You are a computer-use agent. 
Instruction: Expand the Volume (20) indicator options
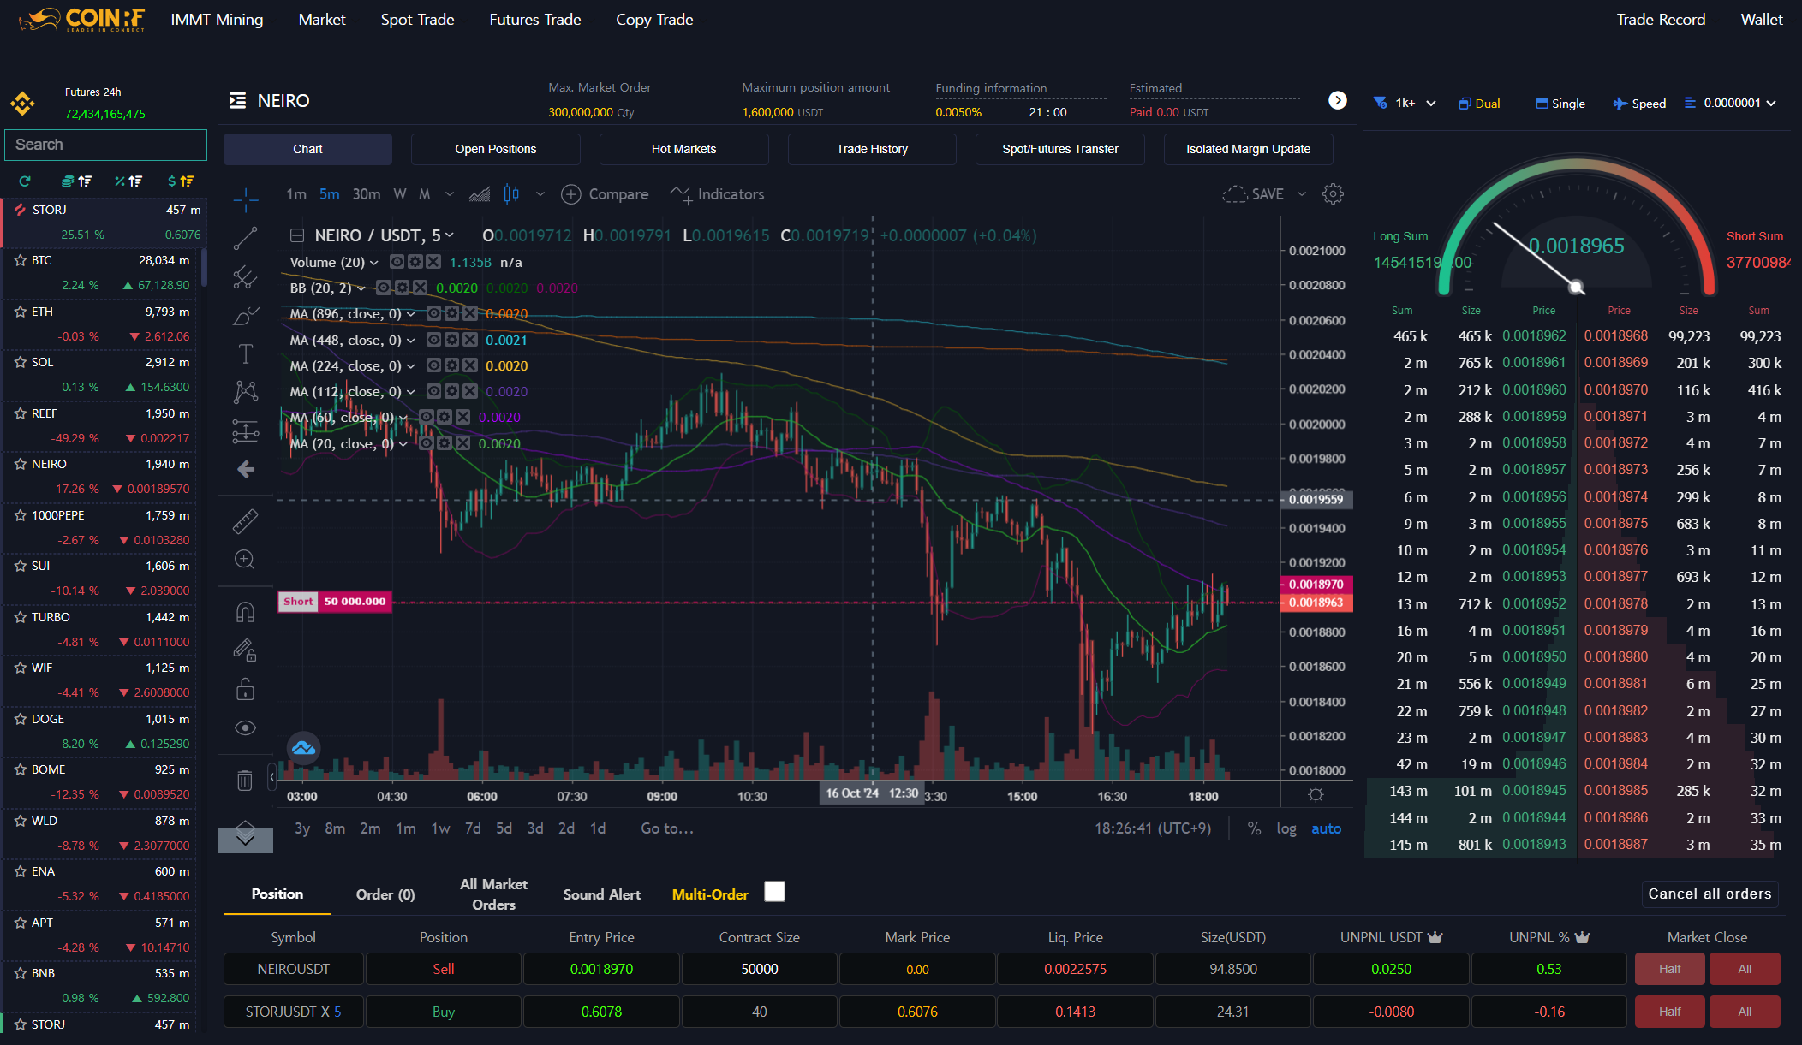click(x=374, y=263)
